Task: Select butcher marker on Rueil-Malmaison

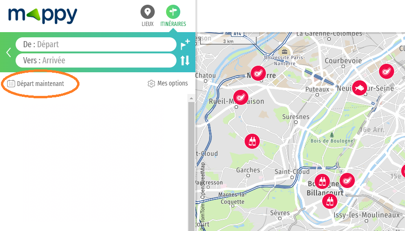Action: click(x=241, y=97)
